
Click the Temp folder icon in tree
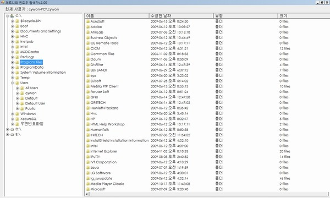pos(17,78)
